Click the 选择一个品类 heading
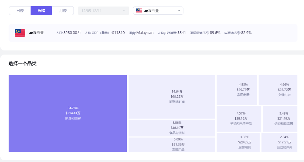The width and height of the screenshot is (304, 162). point(22,63)
